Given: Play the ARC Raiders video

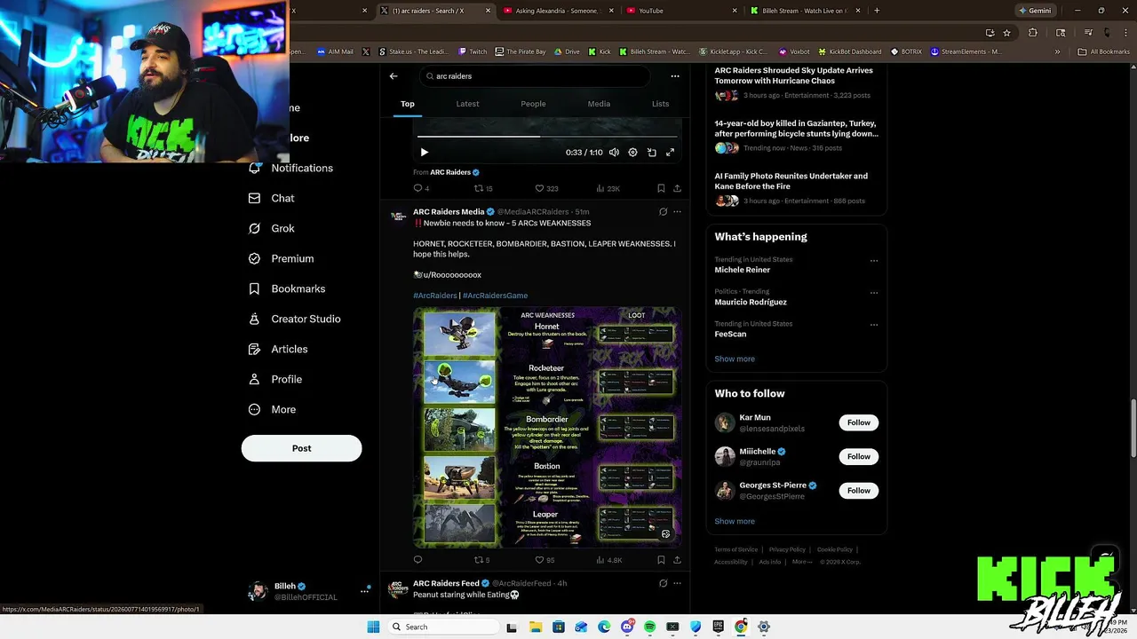Looking at the screenshot, I should coord(424,153).
